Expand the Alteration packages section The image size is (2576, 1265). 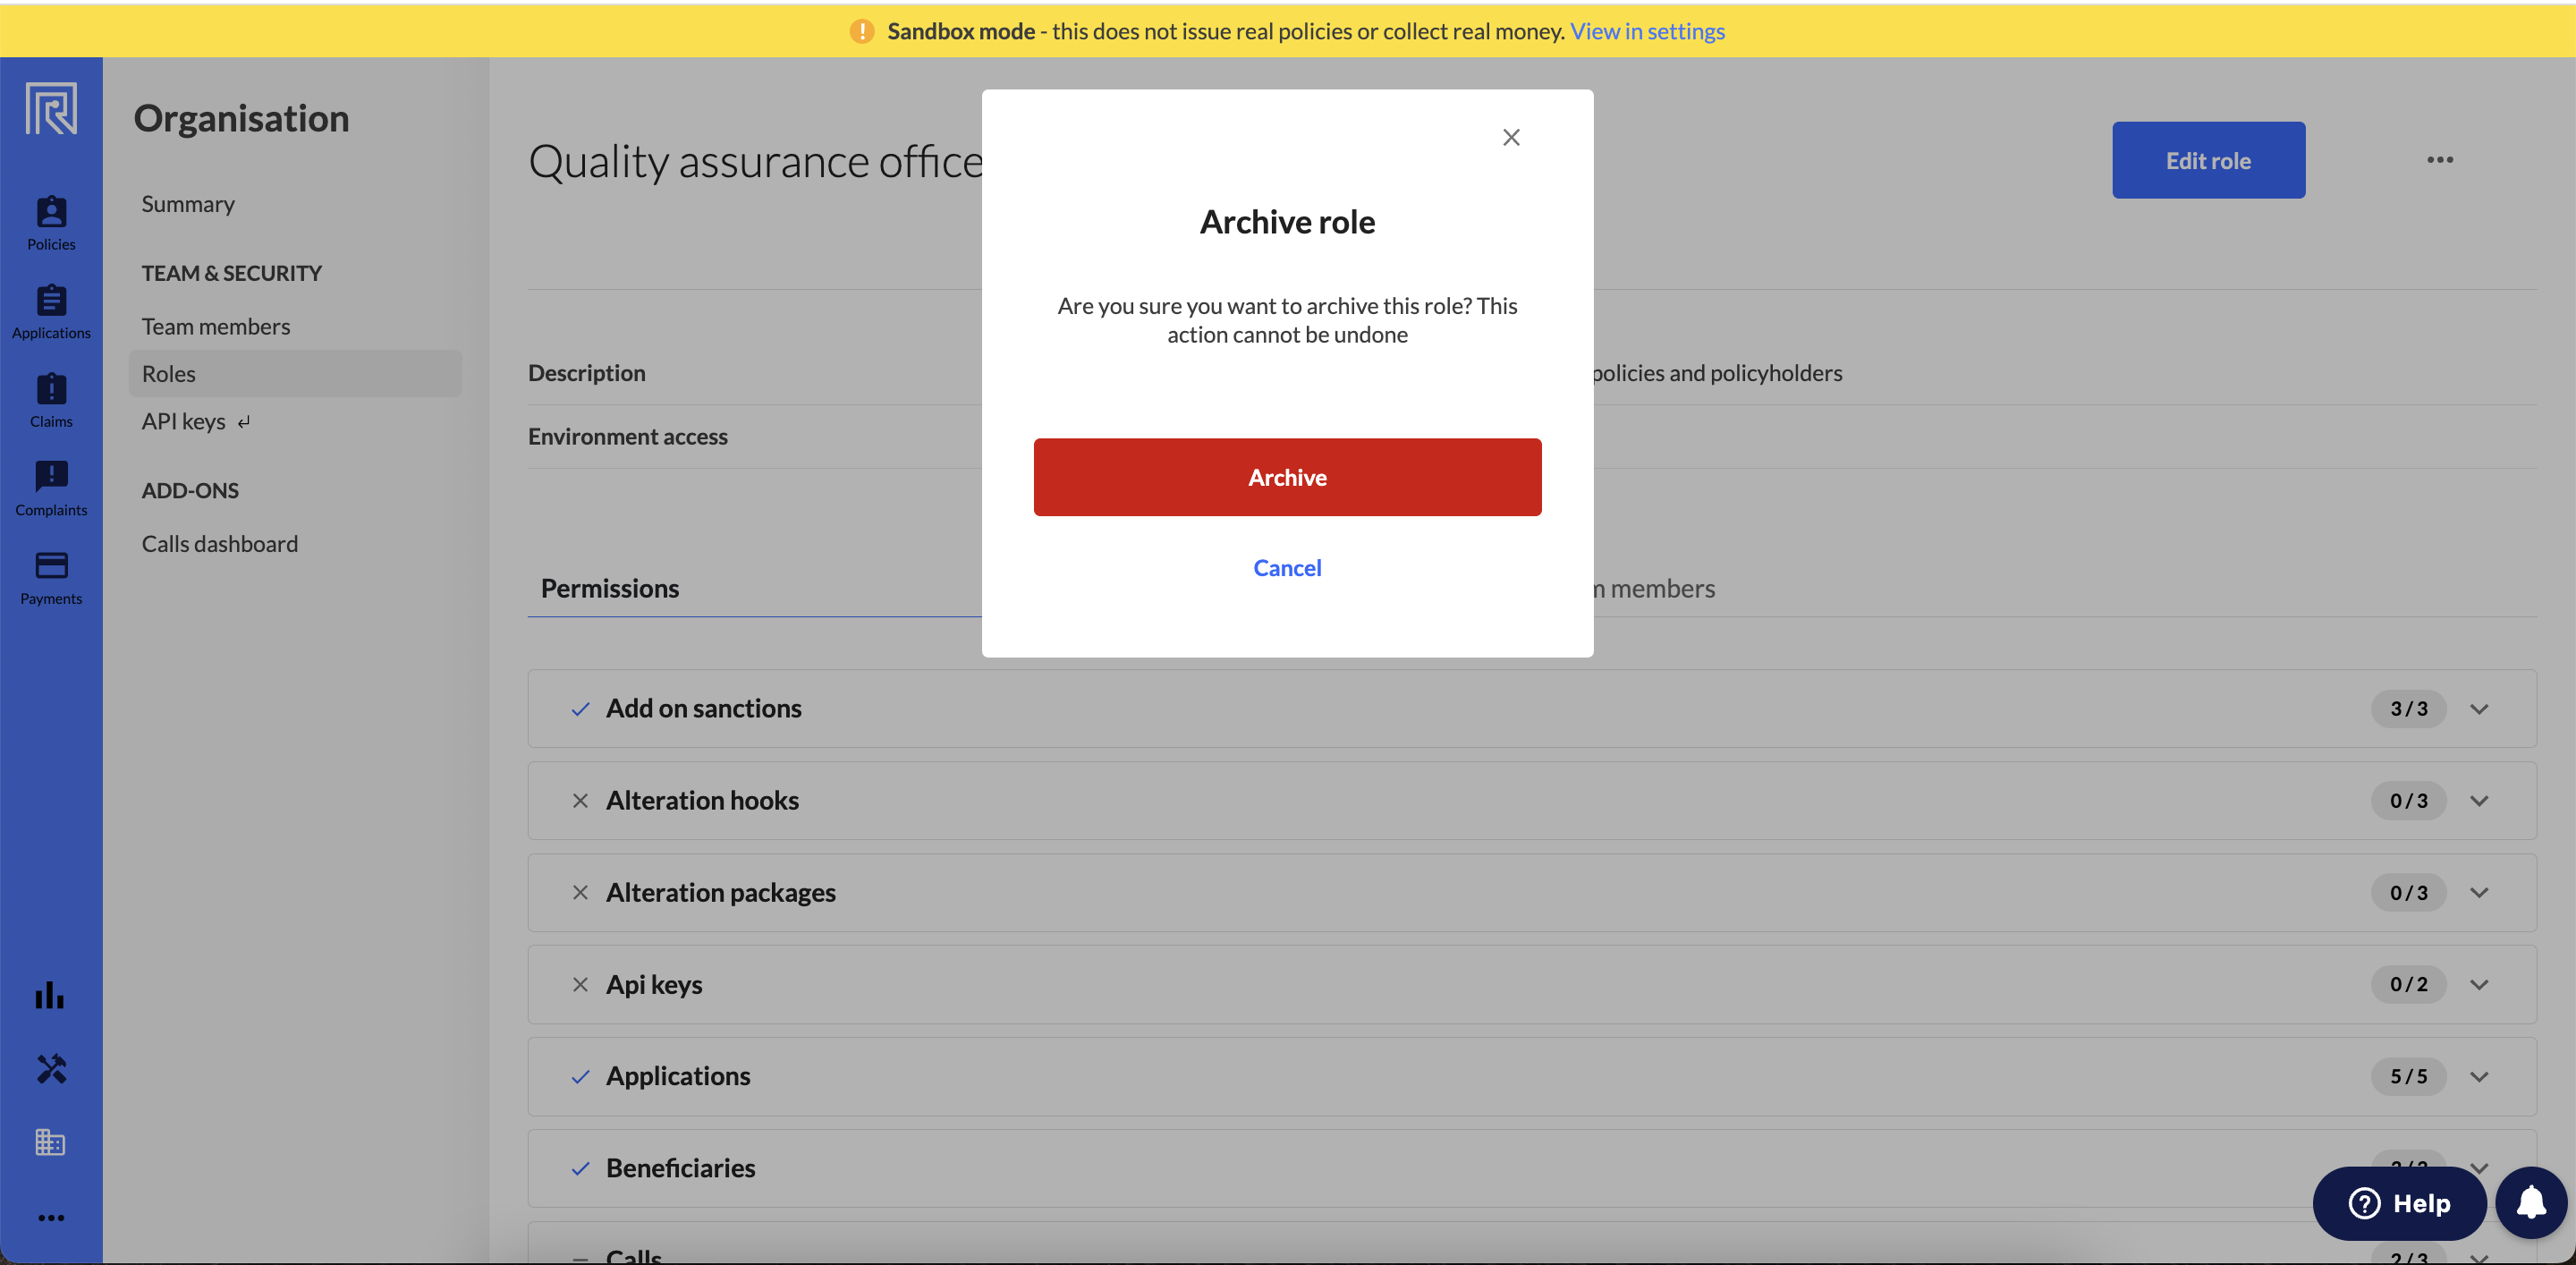coord(2479,892)
